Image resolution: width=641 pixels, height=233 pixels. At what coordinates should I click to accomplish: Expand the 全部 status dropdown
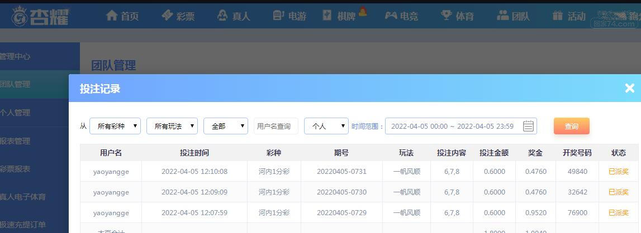(x=226, y=126)
